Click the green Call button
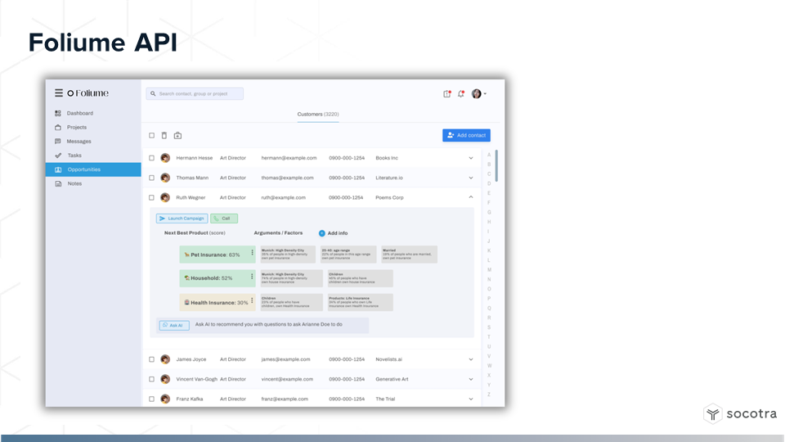 224,219
